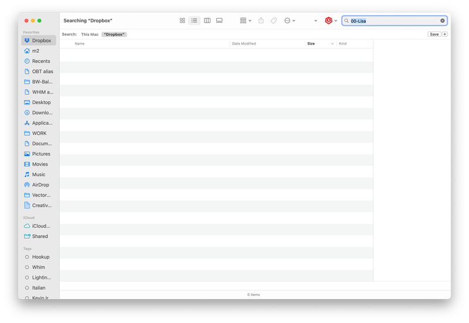Go to Applications in sidebar

(39, 123)
